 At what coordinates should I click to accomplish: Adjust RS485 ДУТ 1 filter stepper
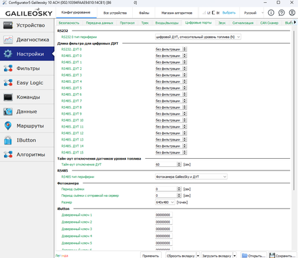tap(185, 62)
